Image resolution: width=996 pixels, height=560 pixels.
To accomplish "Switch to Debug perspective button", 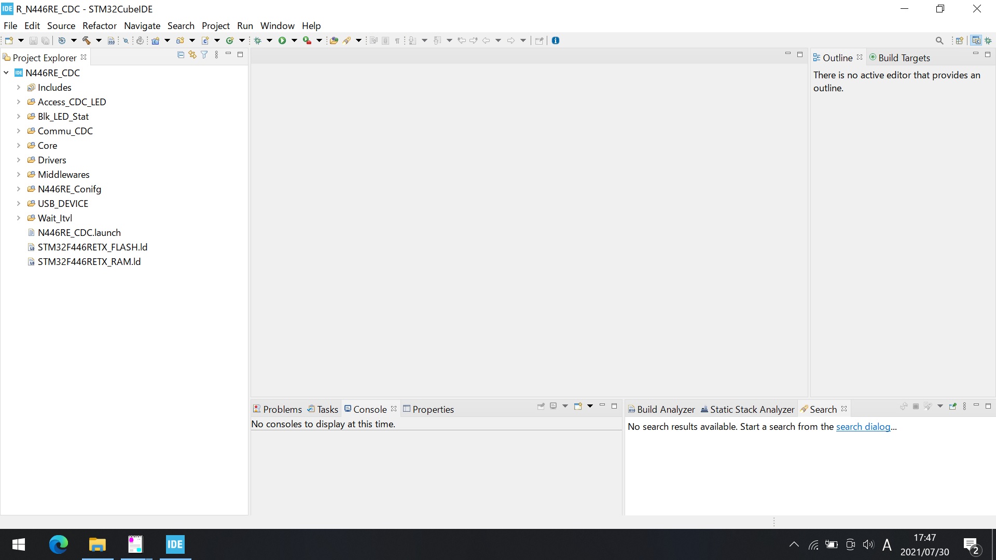I will coord(989,40).
